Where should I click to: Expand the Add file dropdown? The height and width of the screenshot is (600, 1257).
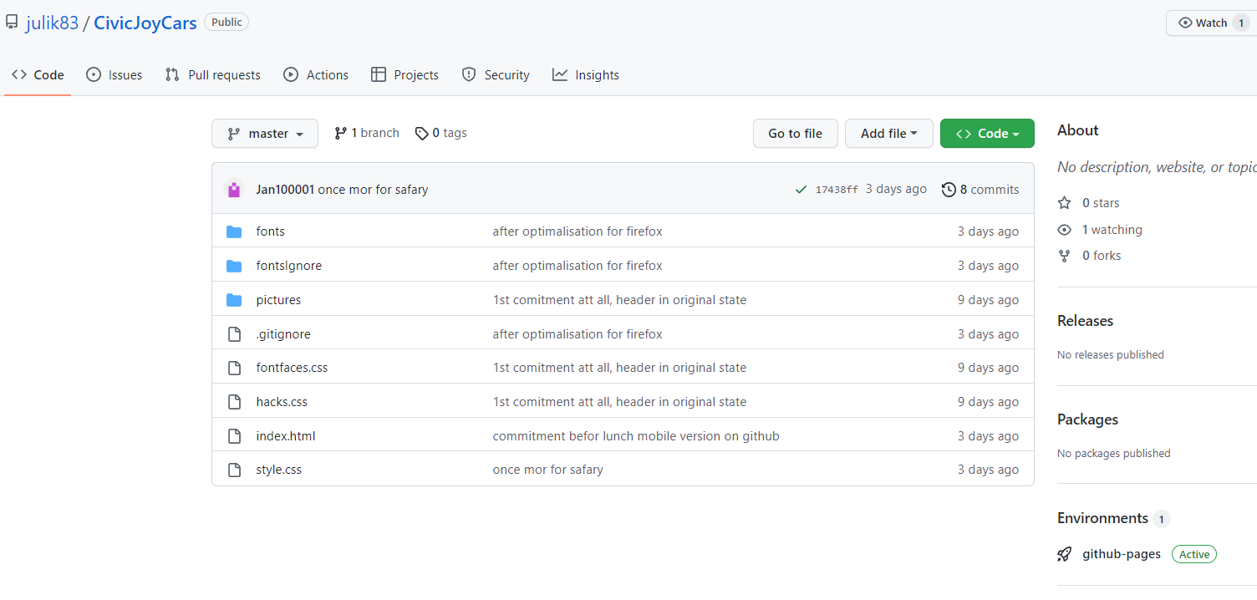[888, 133]
